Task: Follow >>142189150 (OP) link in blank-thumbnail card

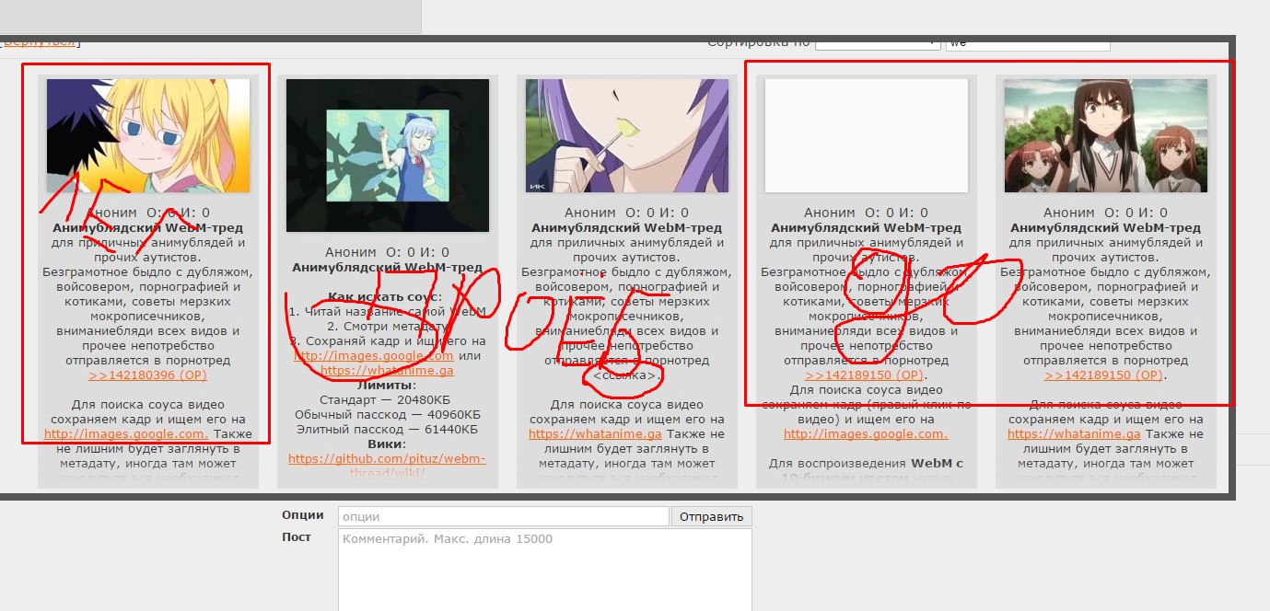Action: (x=865, y=375)
